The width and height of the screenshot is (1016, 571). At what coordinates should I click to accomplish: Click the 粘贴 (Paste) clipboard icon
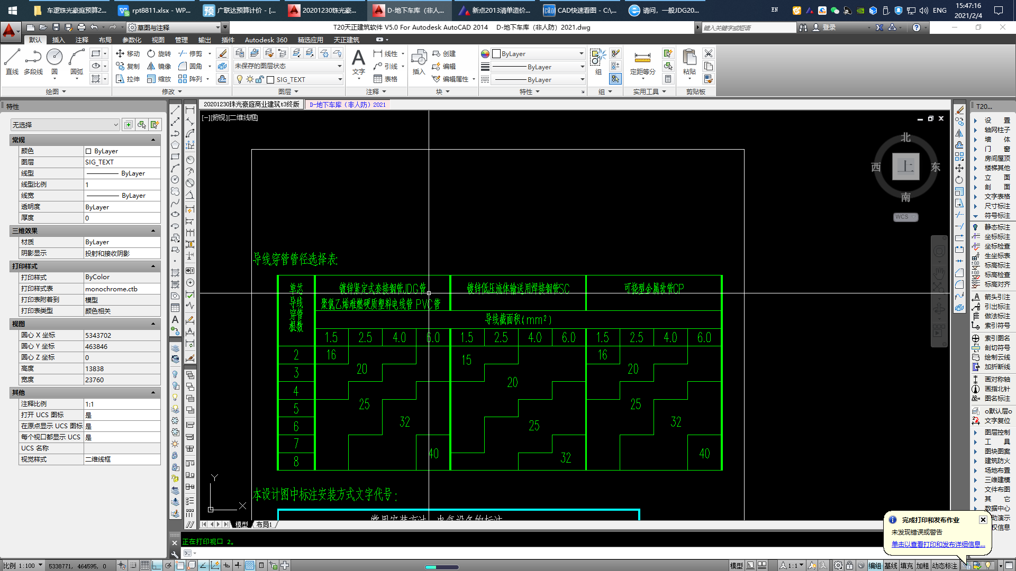tap(689, 61)
